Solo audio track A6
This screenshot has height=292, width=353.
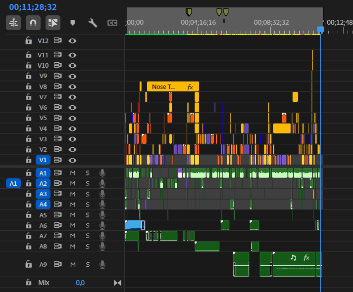click(x=88, y=225)
